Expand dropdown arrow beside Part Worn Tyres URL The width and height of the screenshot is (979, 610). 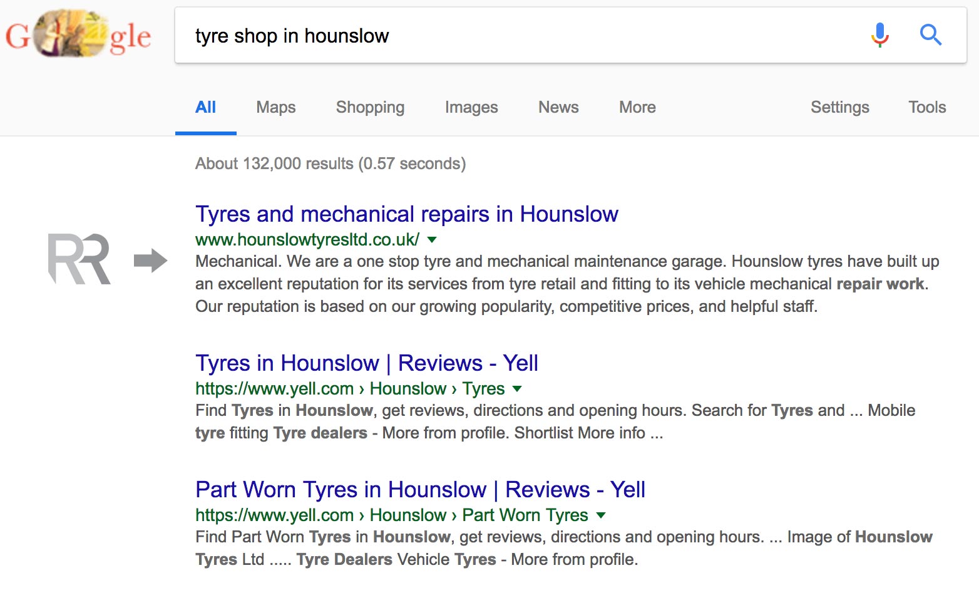coord(601,515)
